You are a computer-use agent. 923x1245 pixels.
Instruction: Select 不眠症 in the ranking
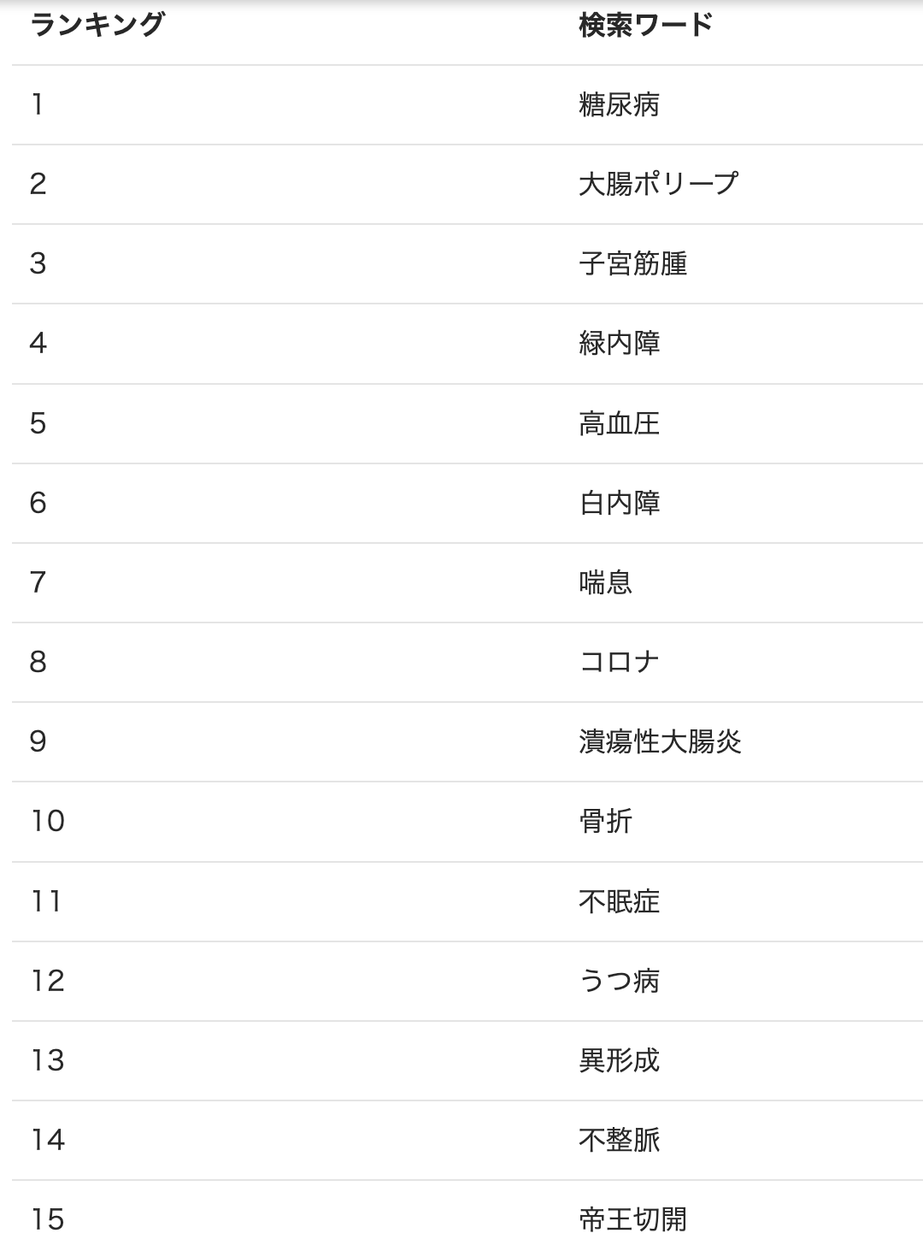point(619,901)
